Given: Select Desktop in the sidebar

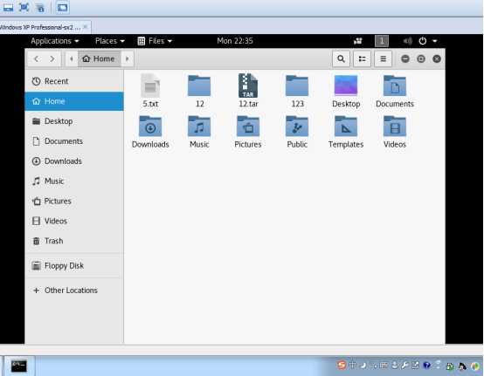Looking at the screenshot, I should [x=74, y=121].
